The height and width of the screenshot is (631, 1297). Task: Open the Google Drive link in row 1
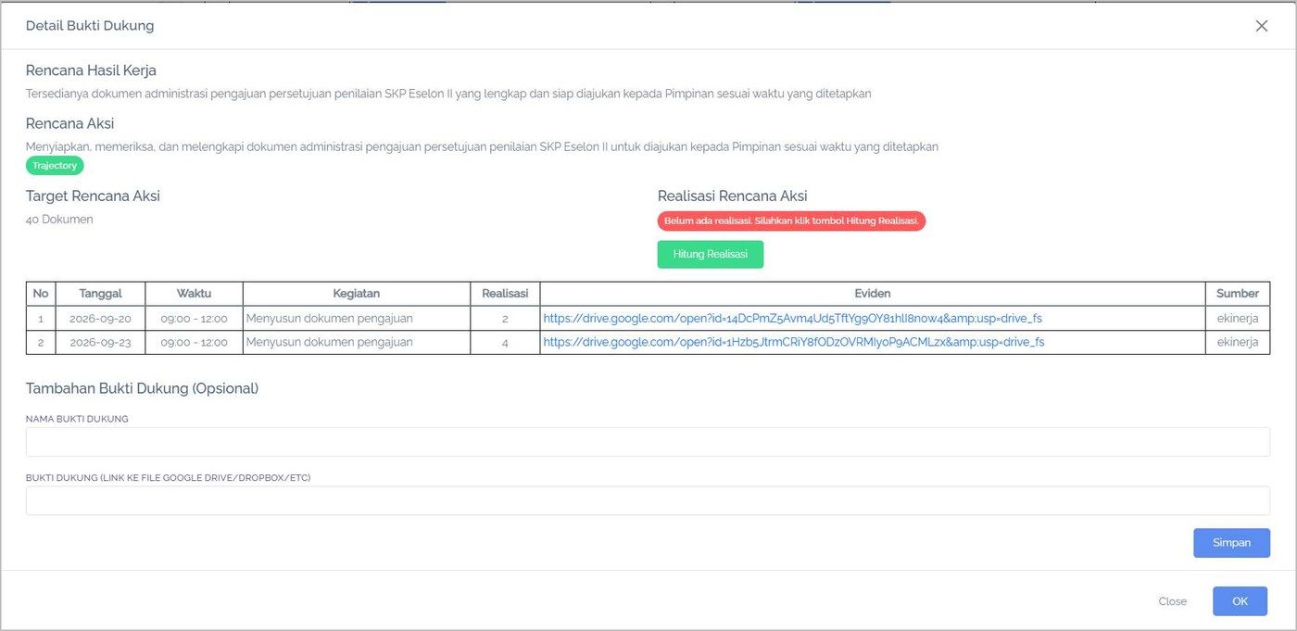coord(792,318)
